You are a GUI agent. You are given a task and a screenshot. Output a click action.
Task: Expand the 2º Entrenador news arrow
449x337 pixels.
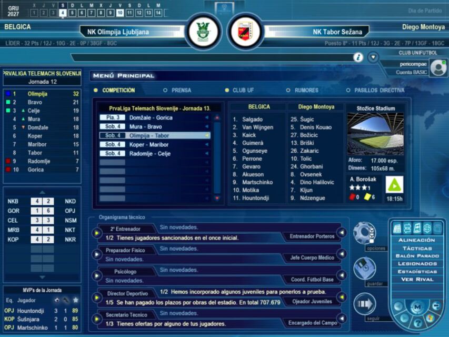[97, 233]
